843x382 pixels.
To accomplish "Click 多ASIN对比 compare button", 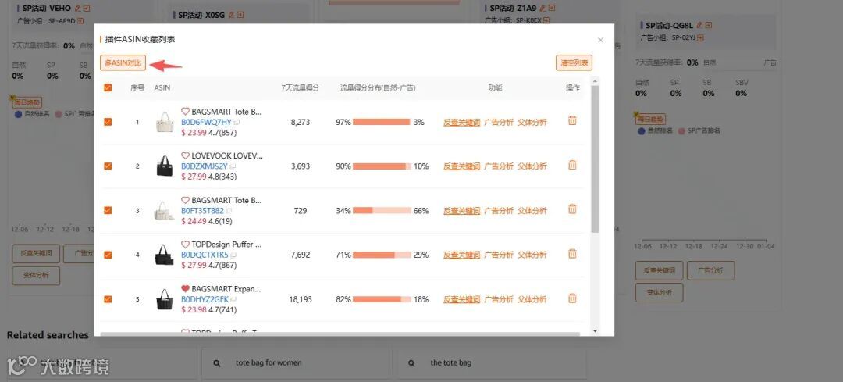I will (x=123, y=63).
